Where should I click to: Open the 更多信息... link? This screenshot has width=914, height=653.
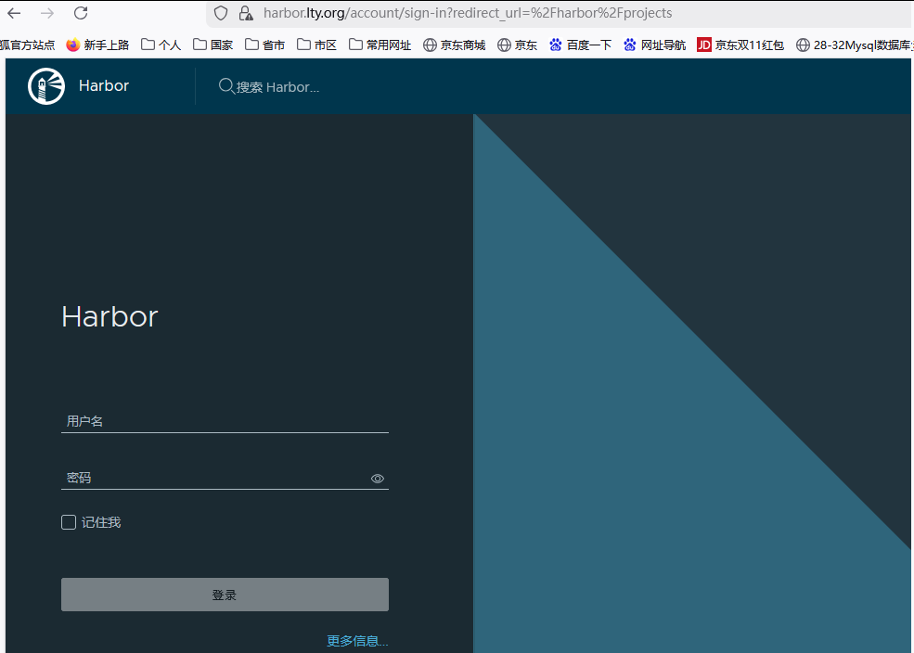point(357,641)
